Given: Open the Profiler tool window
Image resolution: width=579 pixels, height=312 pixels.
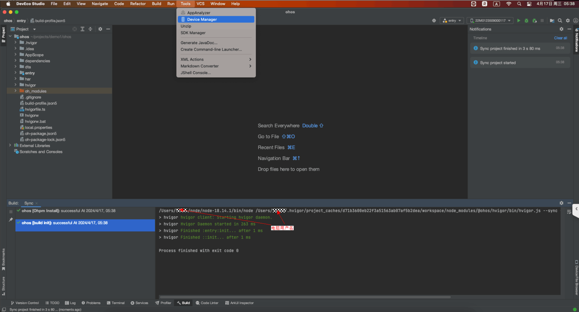Looking at the screenshot, I should click(163, 303).
